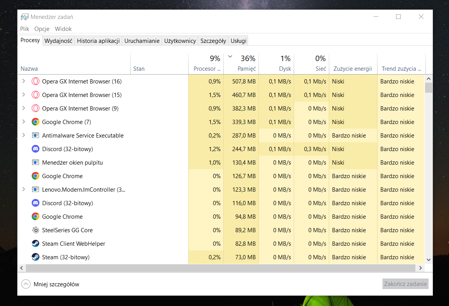Click the Opera GX icon in the (9) row

pyautogui.click(x=36, y=108)
